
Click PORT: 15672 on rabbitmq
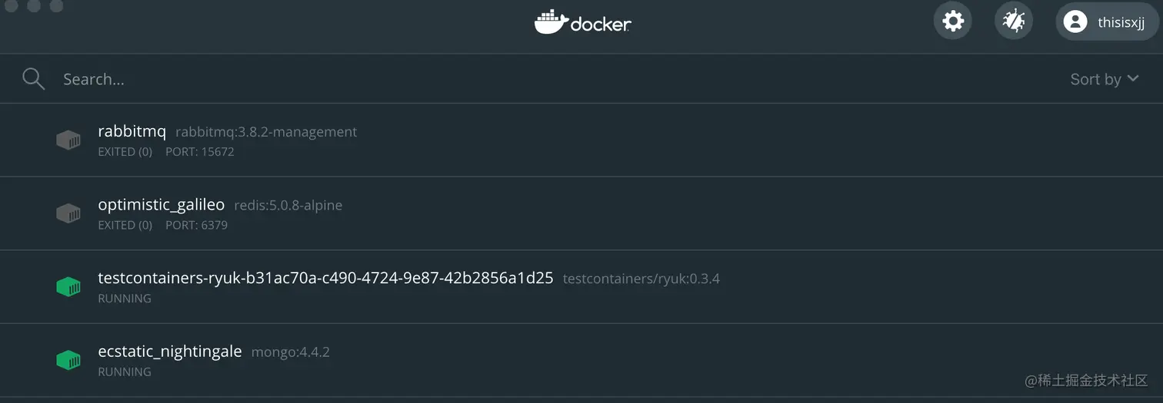(x=200, y=152)
